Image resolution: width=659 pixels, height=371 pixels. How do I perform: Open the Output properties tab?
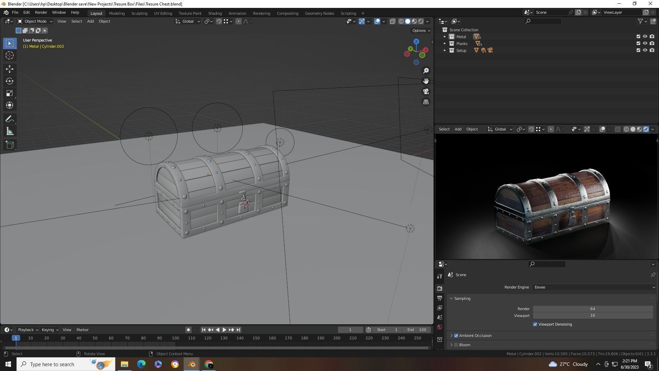click(440, 298)
